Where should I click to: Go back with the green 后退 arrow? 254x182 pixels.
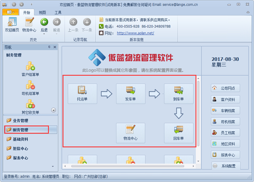point(44,24)
